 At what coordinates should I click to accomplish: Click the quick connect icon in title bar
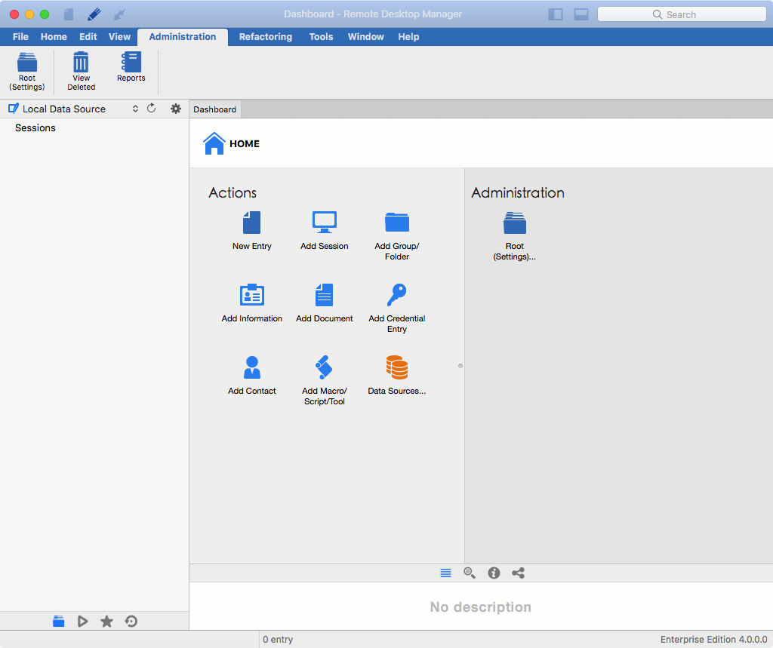[119, 14]
